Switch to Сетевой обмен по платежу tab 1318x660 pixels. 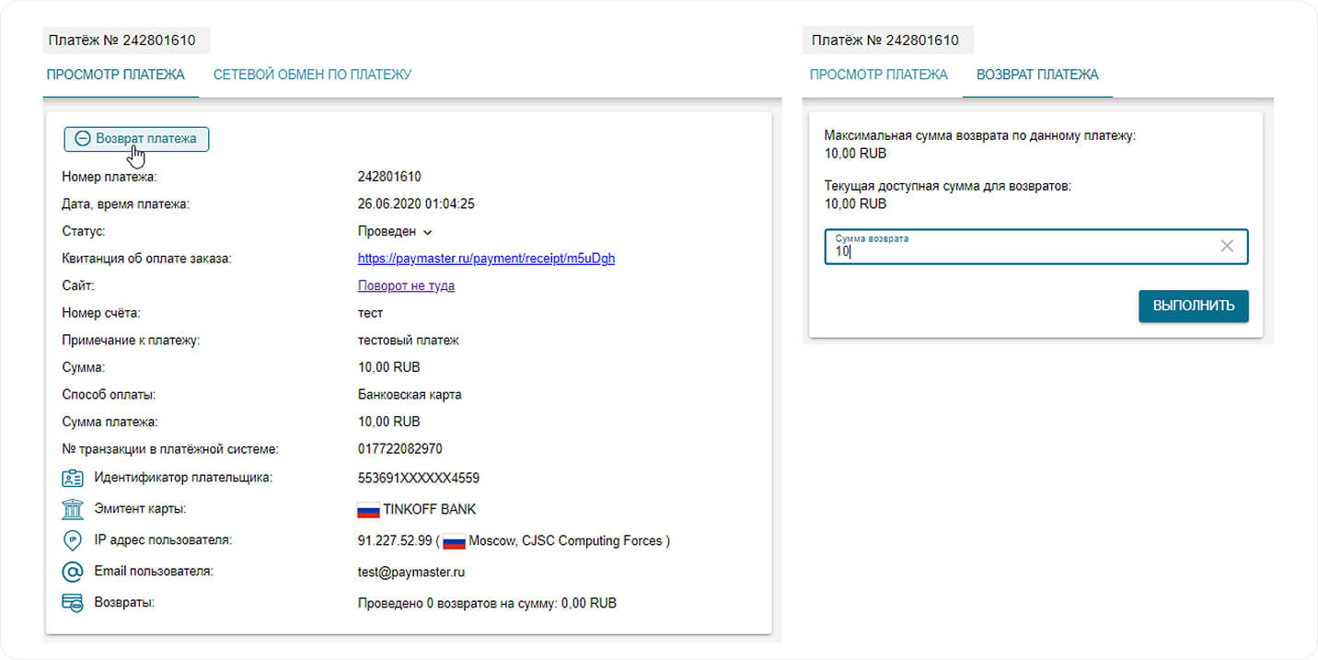click(312, 75)
